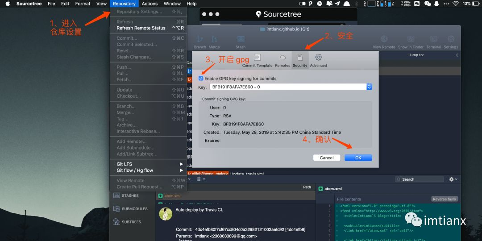
Task: Open the Edit menu
Action: [65, 4]
